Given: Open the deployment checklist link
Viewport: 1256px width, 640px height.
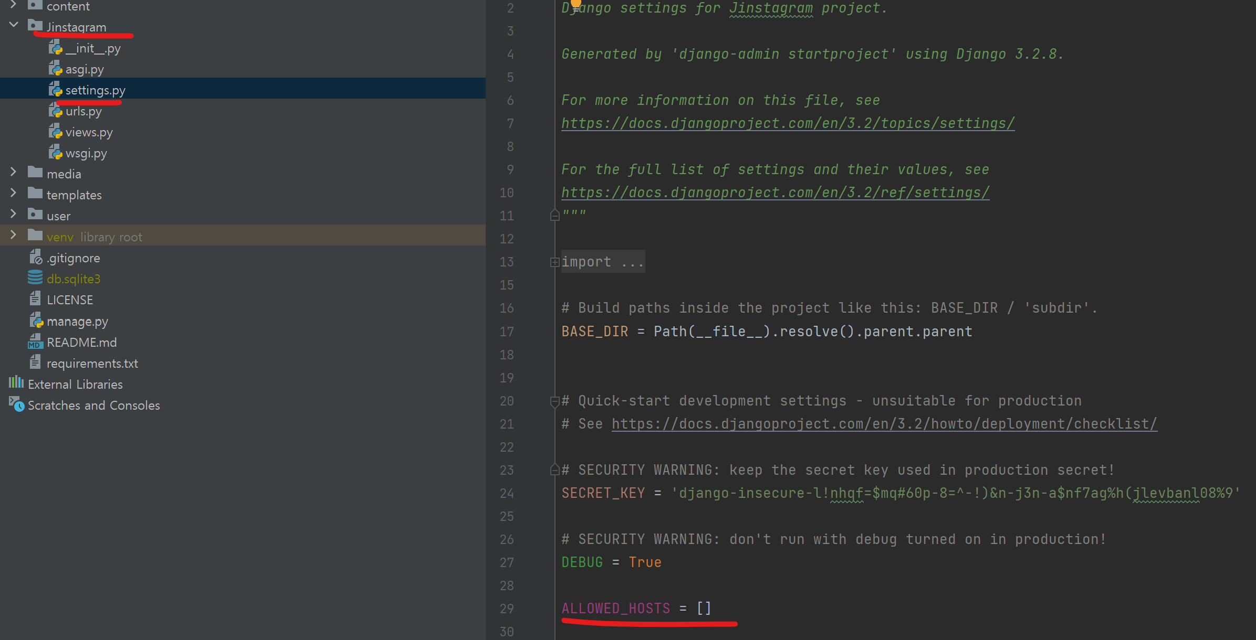Looking at the screenshot, I should (884, 424).
